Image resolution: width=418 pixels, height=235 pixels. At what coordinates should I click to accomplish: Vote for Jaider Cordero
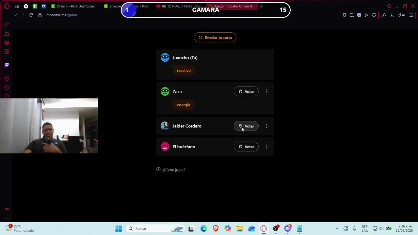[x=246, y=126]
